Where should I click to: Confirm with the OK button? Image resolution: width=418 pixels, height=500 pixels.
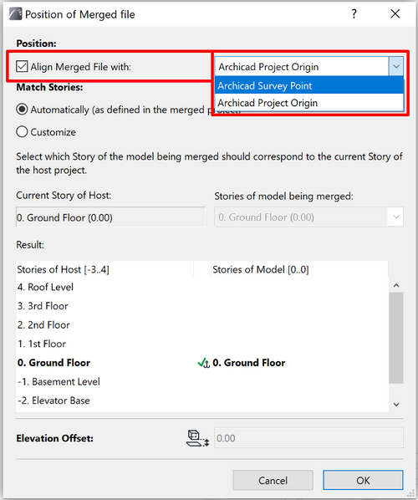363,480
